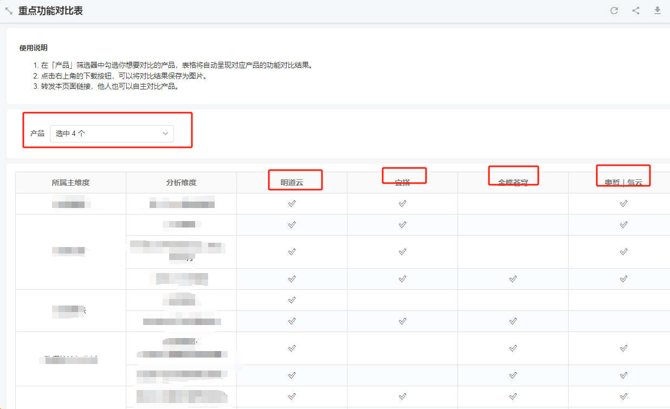This screenshot has height=409, width=670.
Task: Click the 金蝶苍穹 column header
Action: click(x=513, y=183)
